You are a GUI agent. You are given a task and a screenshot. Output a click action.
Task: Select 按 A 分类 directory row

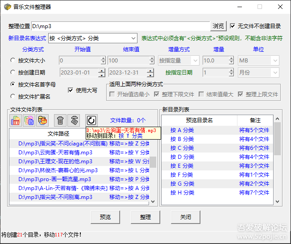[x=217, y=130]
